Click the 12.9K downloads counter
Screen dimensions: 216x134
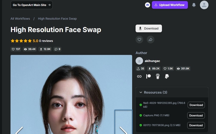click(x=45, y=49)
